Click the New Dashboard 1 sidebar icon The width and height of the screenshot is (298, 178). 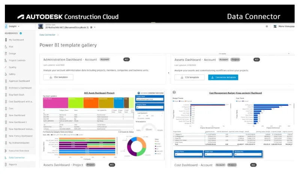pos(6,122)
